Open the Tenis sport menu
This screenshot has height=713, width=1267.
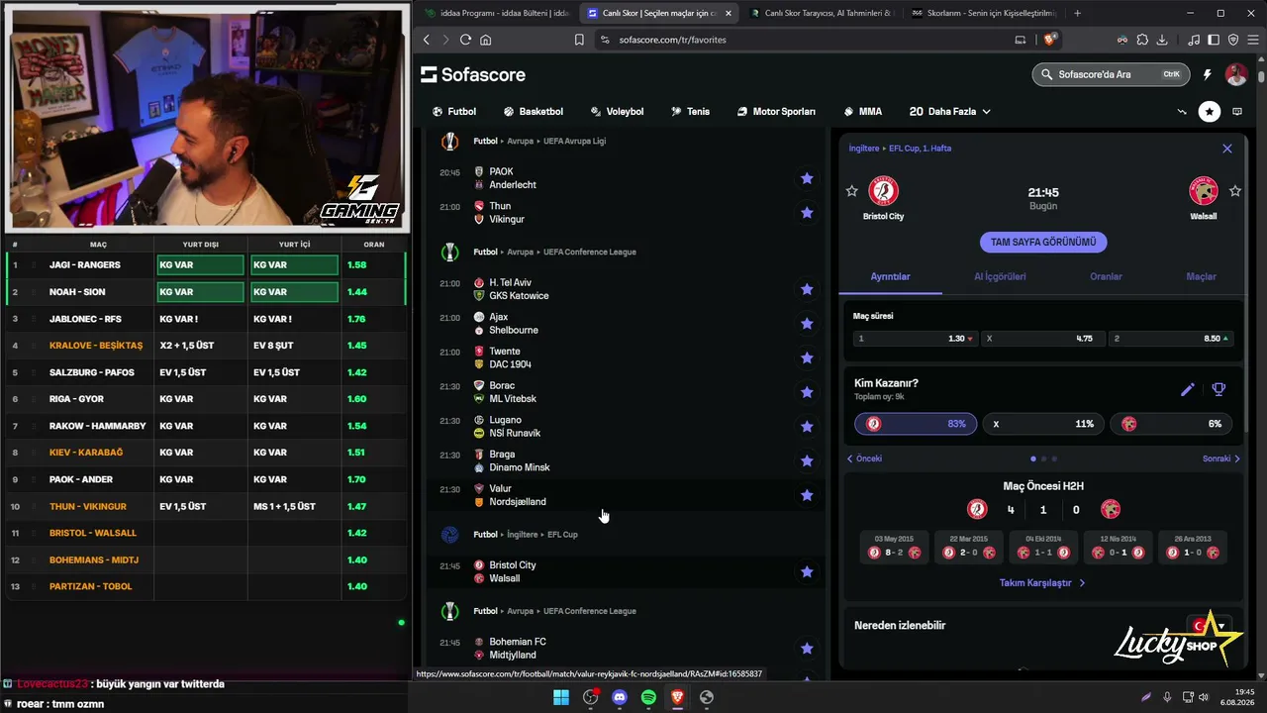click(x=690, y=112)
